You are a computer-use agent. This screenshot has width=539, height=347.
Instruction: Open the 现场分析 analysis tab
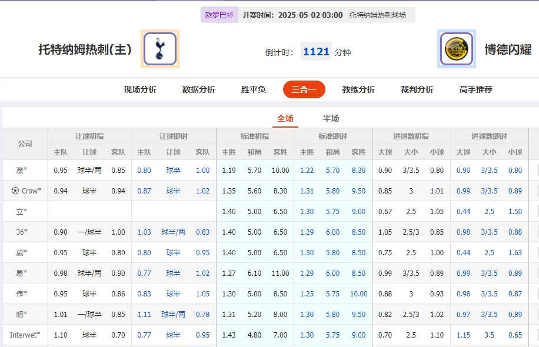138,89
